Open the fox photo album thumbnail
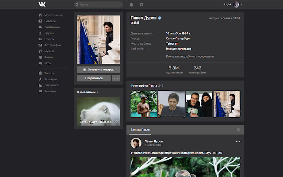This screenshot has height=177, width=283. (98, 111)
